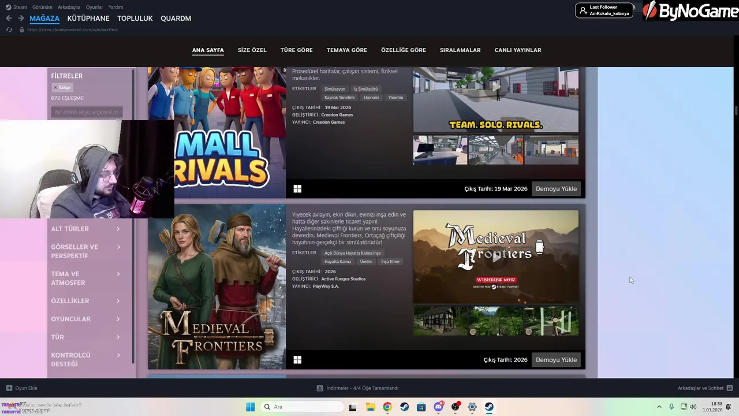Open the Windows Start menu
Viewport: 739px width, 416px height.
250,407
